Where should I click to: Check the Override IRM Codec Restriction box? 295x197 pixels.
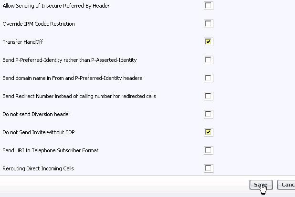(208, 24)
